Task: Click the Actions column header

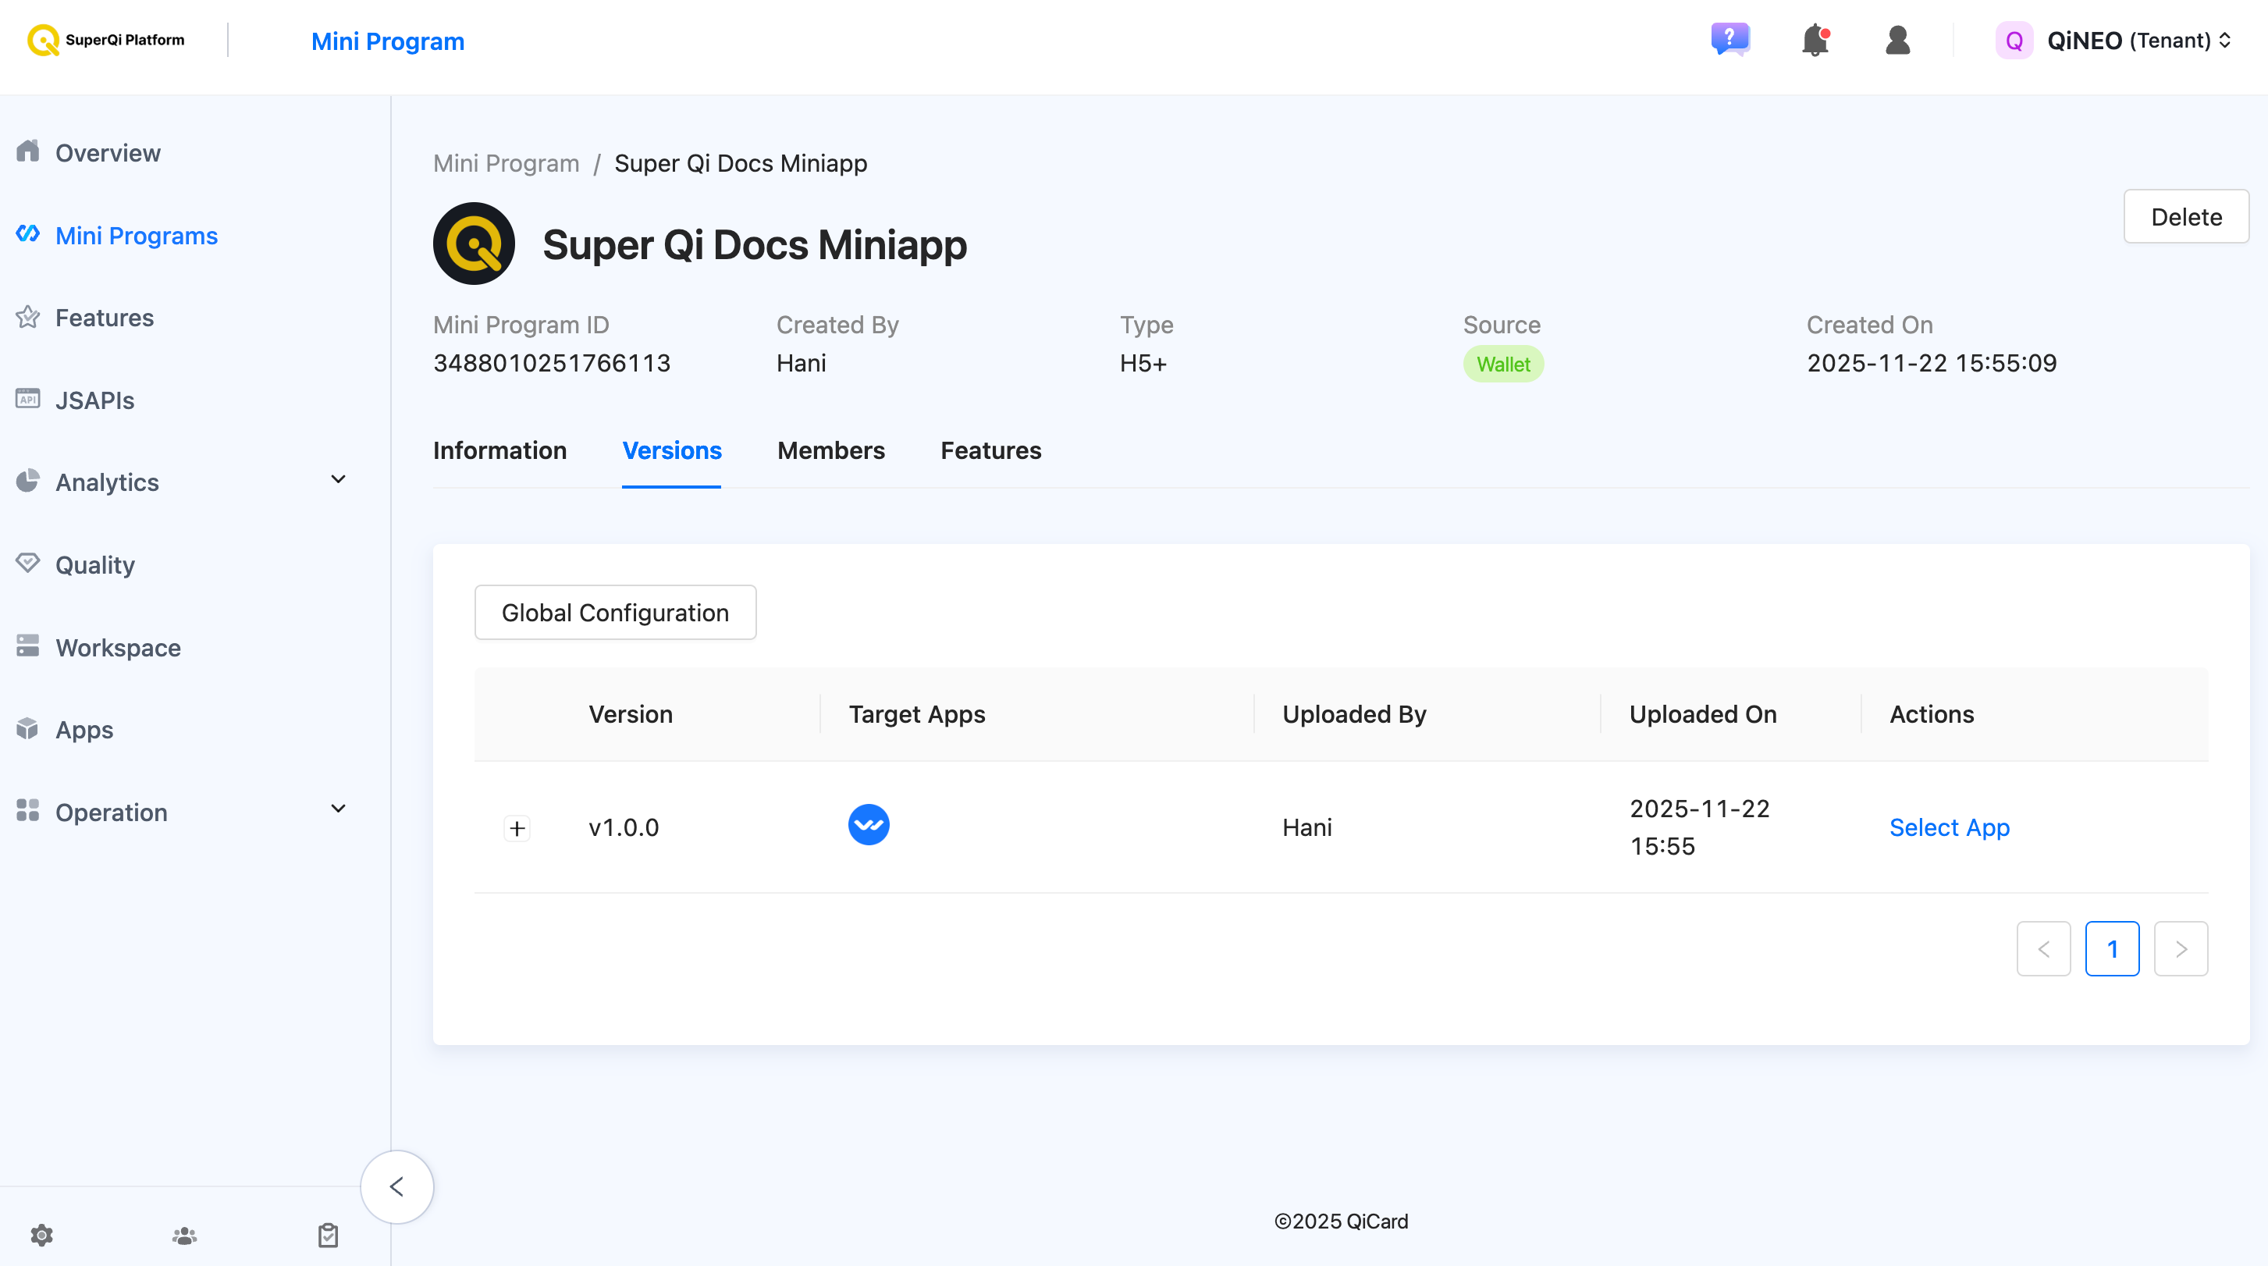Action: (x=1932, y=714)
